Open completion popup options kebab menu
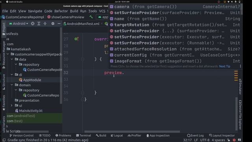 pyautogui.click(x=240, y=66)
